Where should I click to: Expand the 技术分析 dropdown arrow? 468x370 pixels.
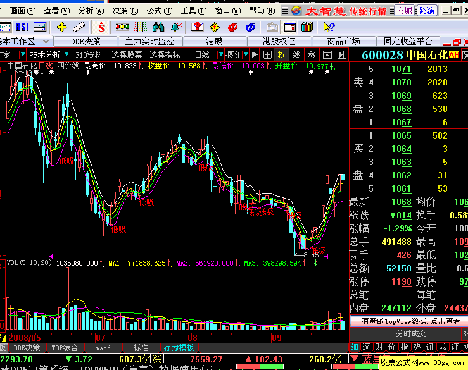67,55
